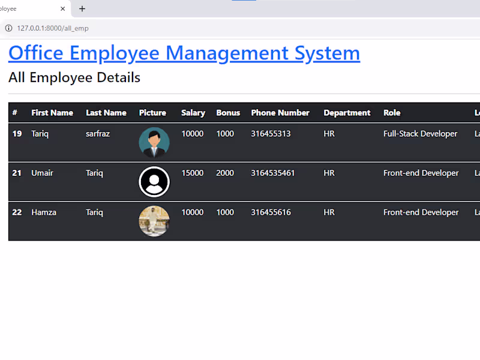
Task: Click the Phone Number column header
Action: tap(280, 113)
